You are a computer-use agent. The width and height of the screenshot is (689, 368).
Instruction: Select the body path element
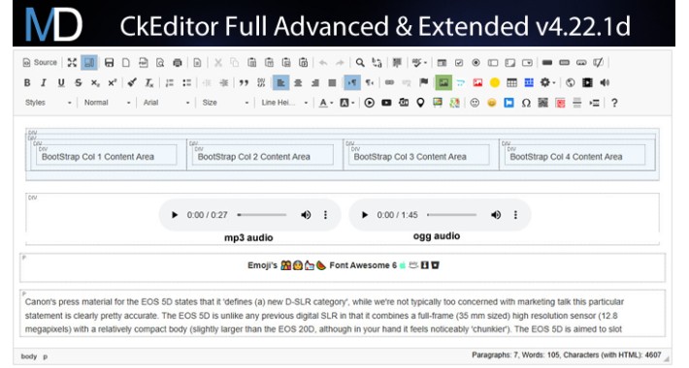pyautogui.click(x=29, y=356)
